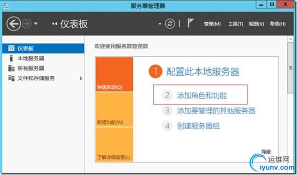Viewport: 297px width, 175px height.
Task: Expand the 文件和存储服务 submenu arrow
Action: 81,78
